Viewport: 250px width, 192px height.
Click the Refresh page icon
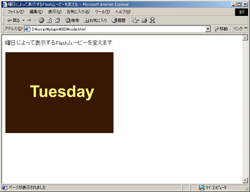pyautogui.click(x=49, y=20)
